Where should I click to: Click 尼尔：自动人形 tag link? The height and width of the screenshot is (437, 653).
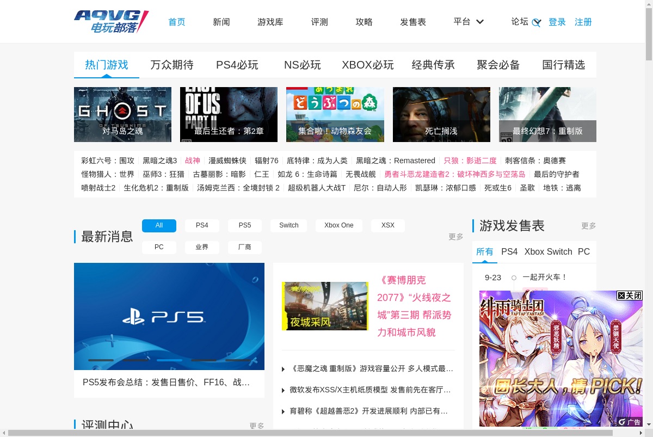tap(380, 188)
